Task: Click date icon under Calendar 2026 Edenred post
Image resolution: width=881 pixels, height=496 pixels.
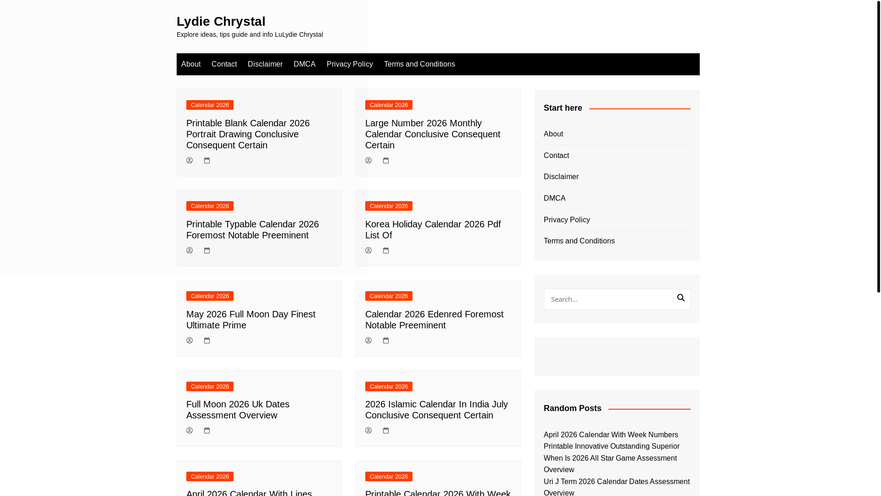Action: (x=386, y=340)
